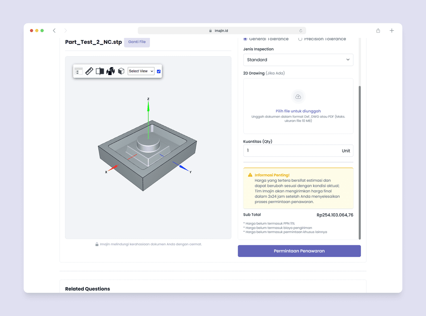This screenshot has width=426, height=316.
Task: Submit with Permintaan Penawaran button
Action: tap(299, 251)
